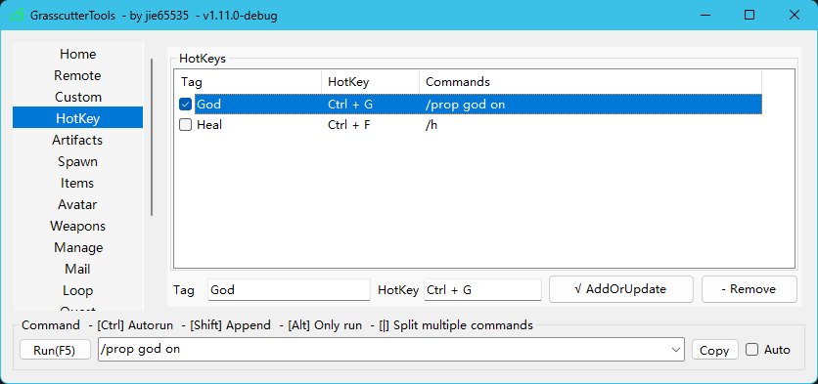Select the Heal hotkey row
This screenshot has width=818, height=384.
pyautogui.click(x=469, y=125)
